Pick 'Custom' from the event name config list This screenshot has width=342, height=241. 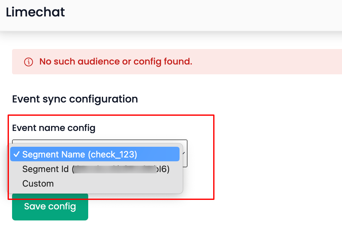(38, 183)
